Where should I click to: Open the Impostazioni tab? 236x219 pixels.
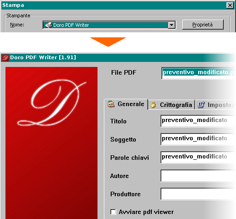pyautogui.click(x=215, y=105)
